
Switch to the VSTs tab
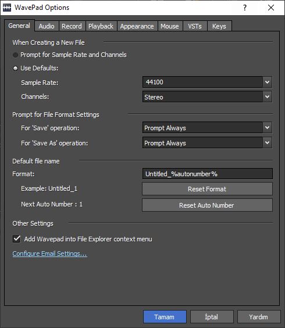coord(195,26)
